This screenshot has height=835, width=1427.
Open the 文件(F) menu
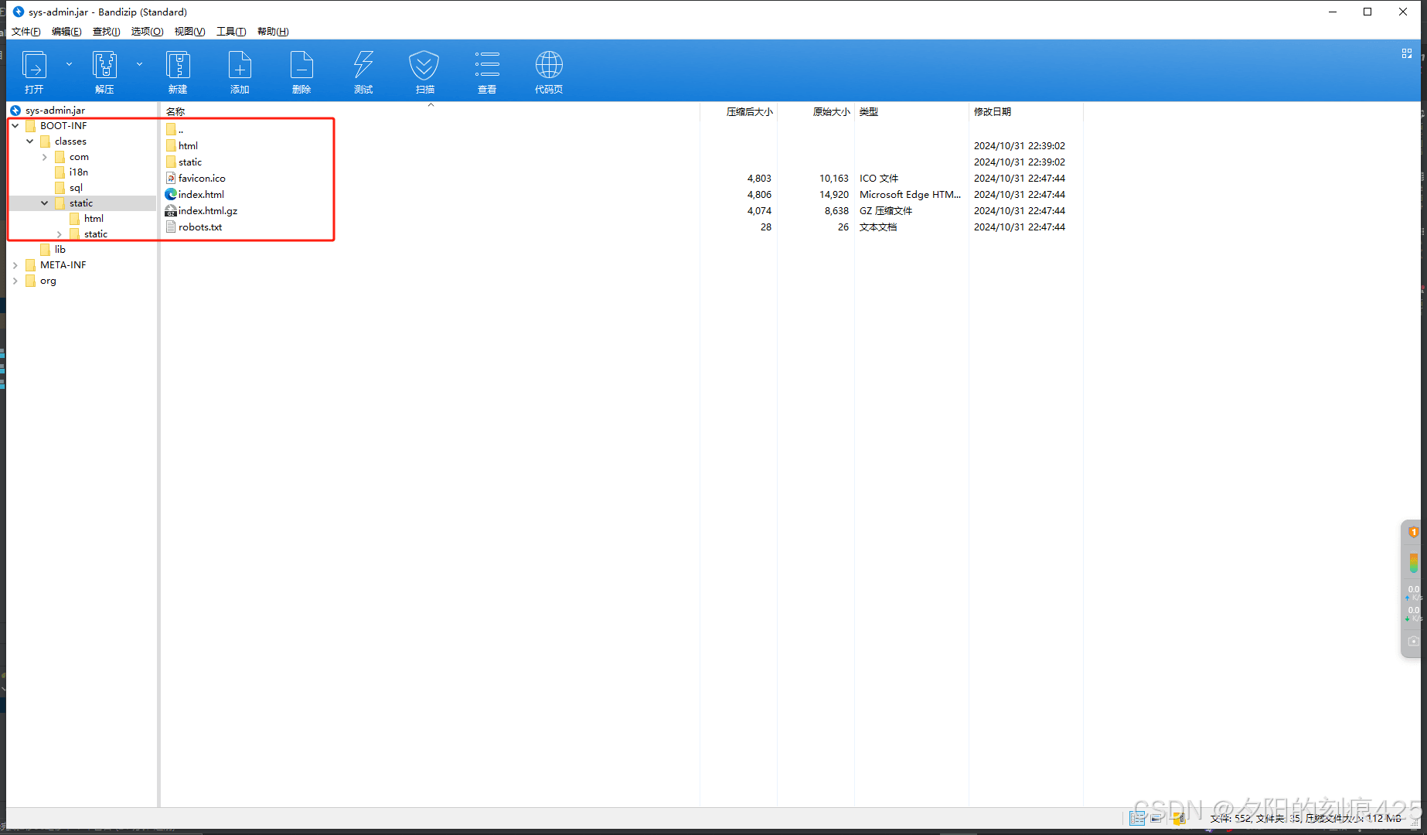tap(26, 32)
